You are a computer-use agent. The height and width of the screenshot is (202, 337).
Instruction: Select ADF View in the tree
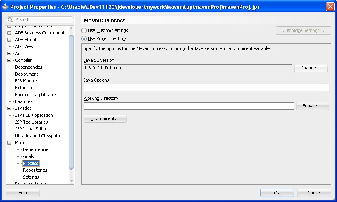(24, 46)
